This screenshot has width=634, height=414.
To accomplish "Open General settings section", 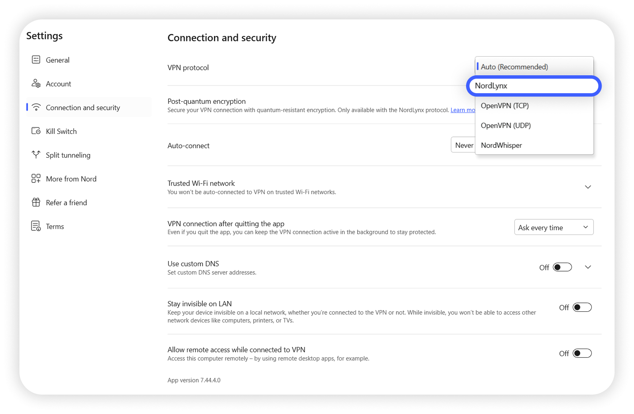I will (x=89, y=60).
